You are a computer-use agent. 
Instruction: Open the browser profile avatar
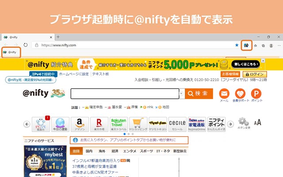coord(271,46)
